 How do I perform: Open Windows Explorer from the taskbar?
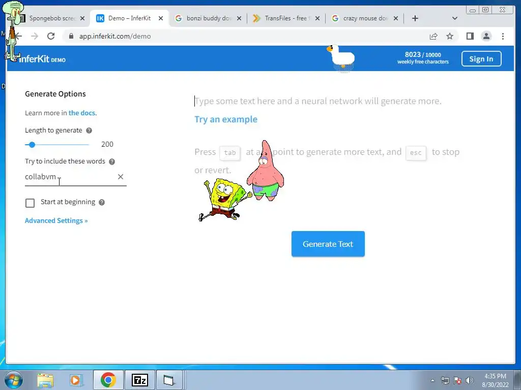(45, 380)
